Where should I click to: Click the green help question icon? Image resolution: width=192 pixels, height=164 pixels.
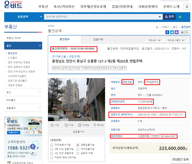coord(180,17)
